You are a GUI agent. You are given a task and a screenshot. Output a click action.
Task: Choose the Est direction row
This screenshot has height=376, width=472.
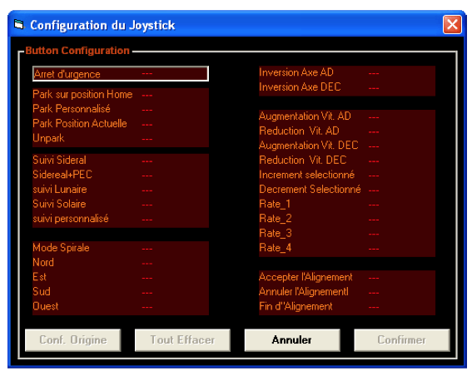tap(121, 277)
